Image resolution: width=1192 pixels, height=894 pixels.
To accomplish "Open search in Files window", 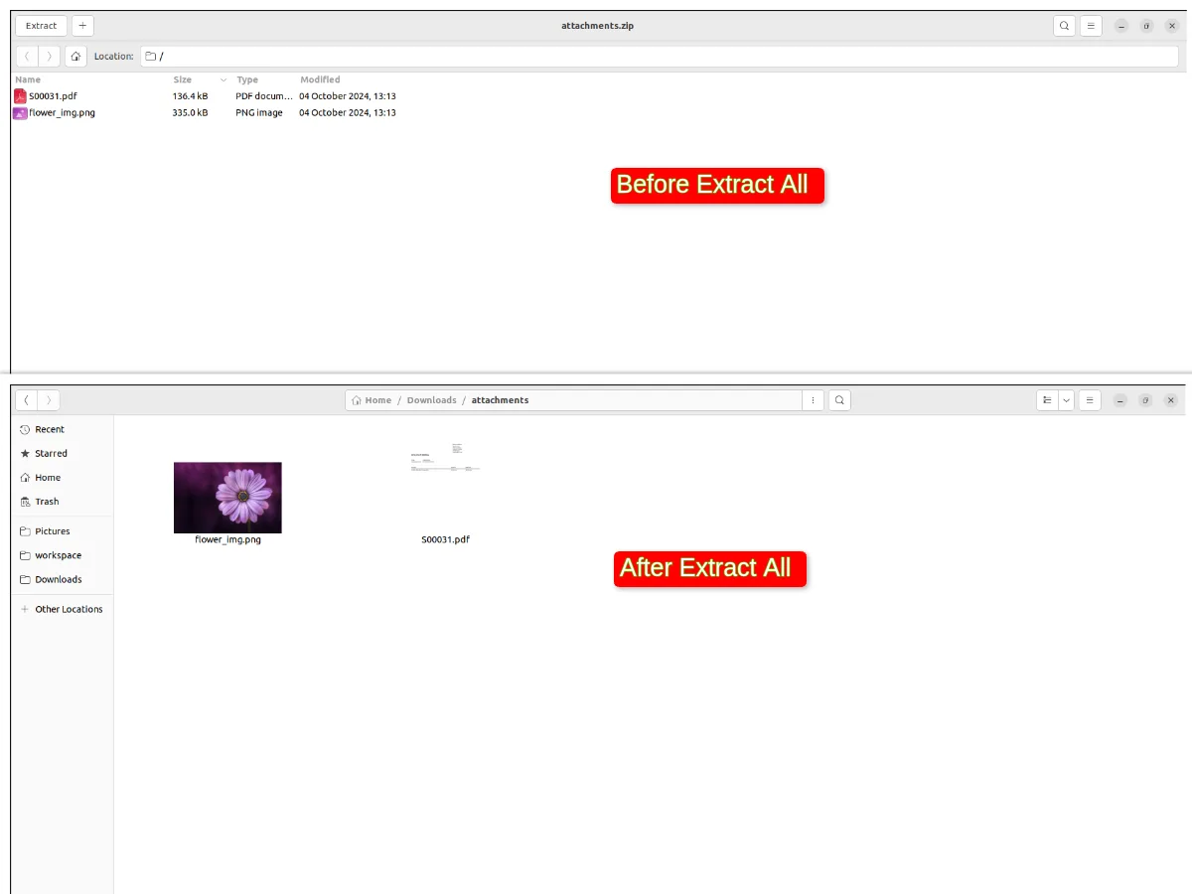I will pyautogui.click(x=840, y=400).
